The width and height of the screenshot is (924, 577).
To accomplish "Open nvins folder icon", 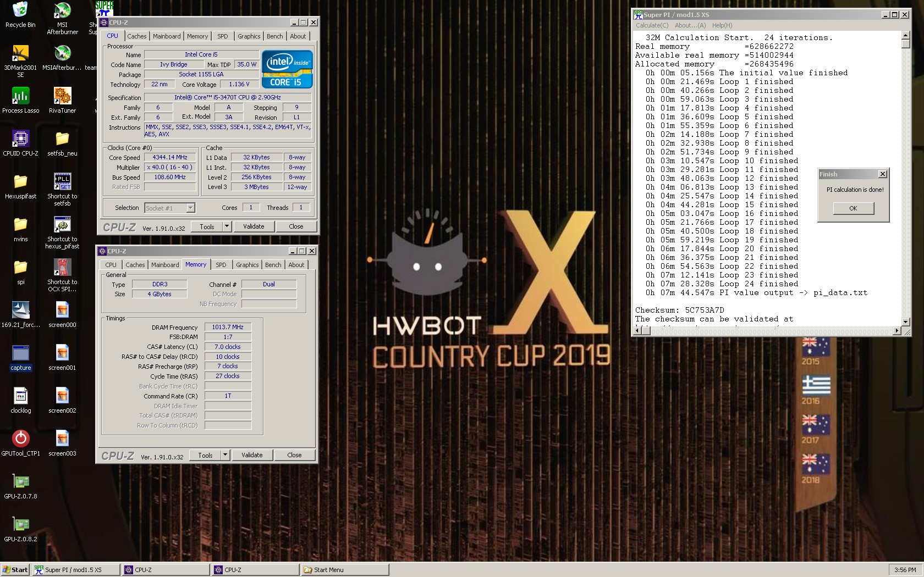I will (20, 229).
